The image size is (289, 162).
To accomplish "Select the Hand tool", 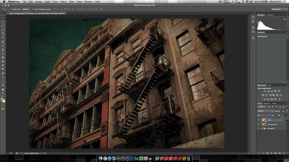I will (x=3, y=90).
